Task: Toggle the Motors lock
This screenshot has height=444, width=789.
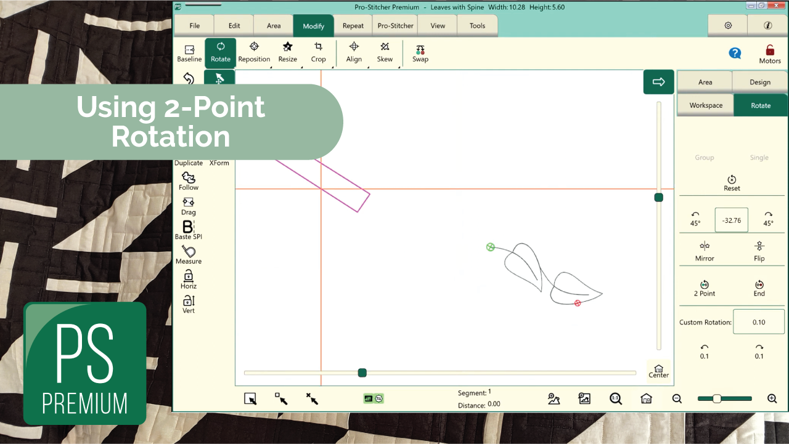Action: click(770, 54)
